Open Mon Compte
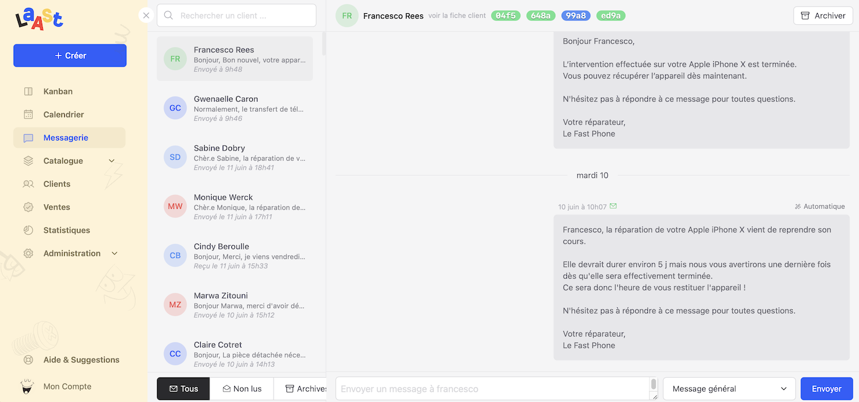Viewport: 859px width, 402px height. point(67,386)
